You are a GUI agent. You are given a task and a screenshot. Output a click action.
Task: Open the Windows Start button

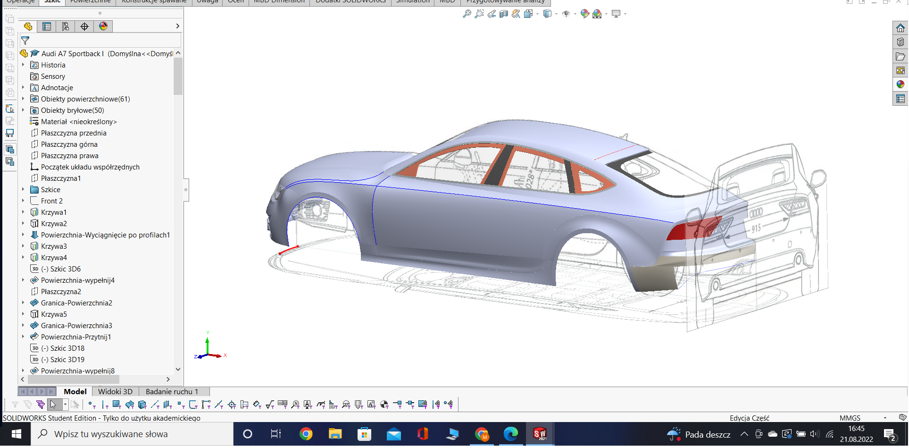16,434
